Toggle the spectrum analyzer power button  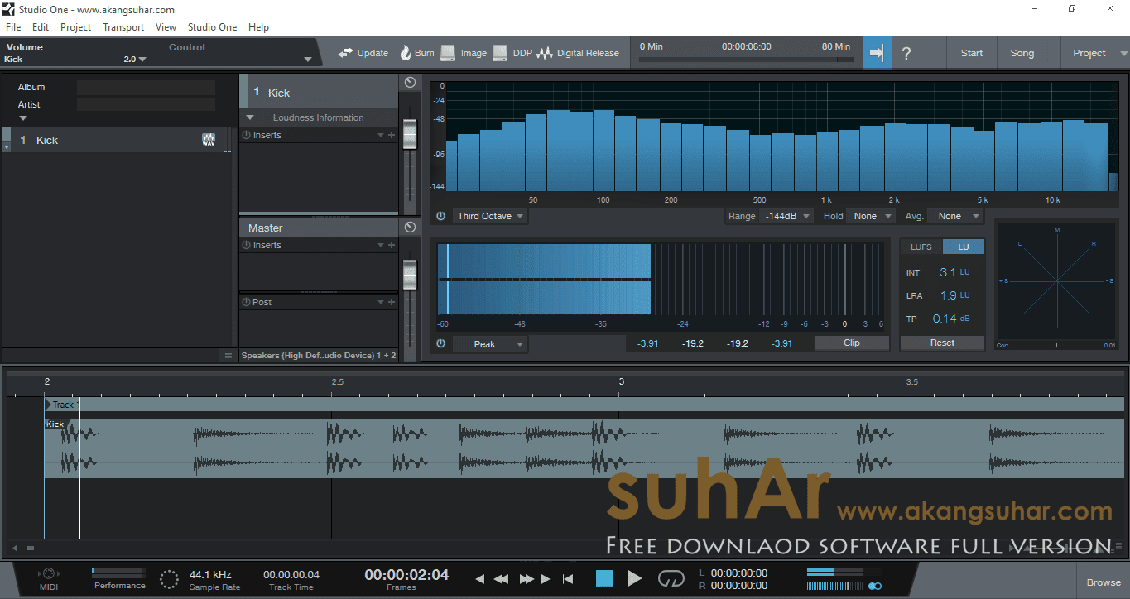coord(439,216)
